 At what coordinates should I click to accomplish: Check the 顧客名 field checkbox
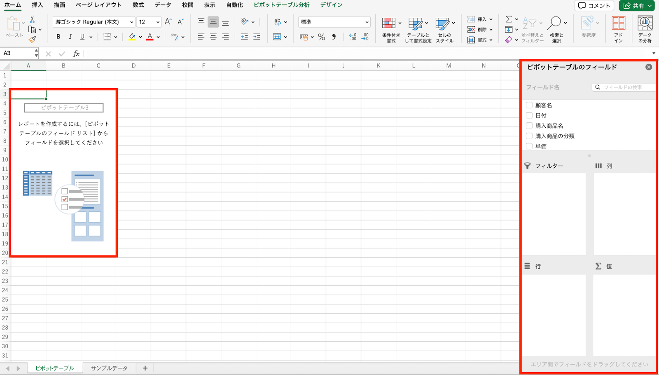pyautogui.click(x=529, y=105)
